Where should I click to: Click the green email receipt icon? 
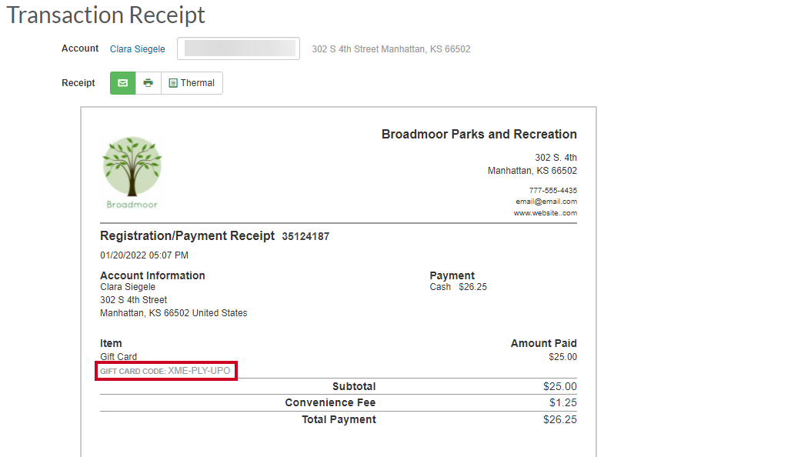122,83
